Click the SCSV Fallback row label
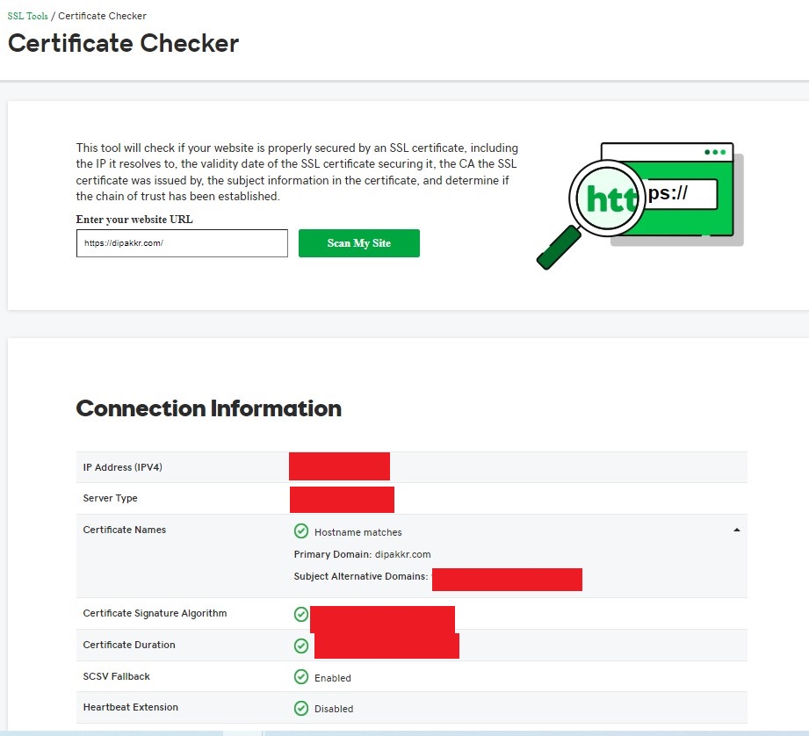Viewport: 809px width, 736px height. tap(117, 676)
